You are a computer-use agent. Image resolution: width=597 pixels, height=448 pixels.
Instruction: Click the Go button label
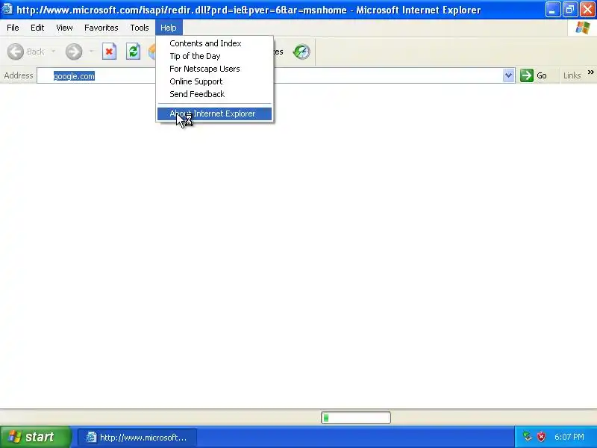[x=542, y=76]
